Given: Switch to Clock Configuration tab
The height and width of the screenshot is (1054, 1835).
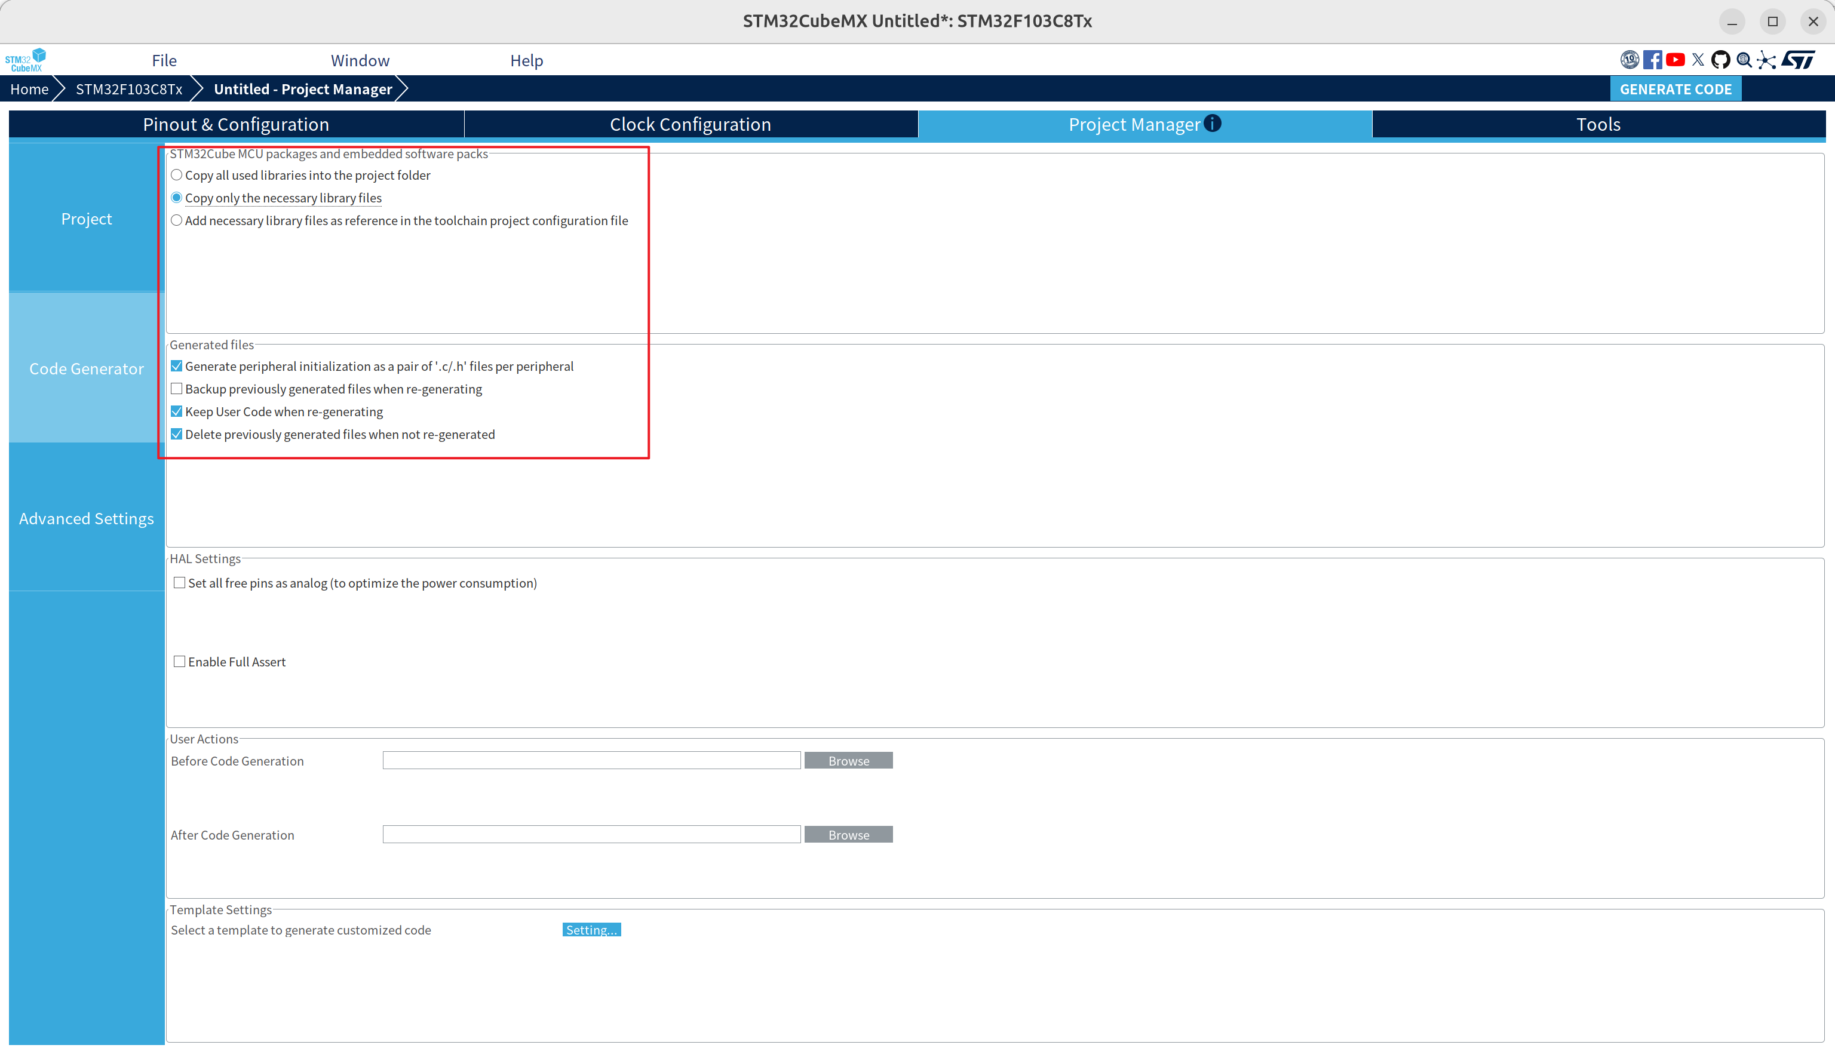Looking at the screenshot, I should tap(690, 125).
